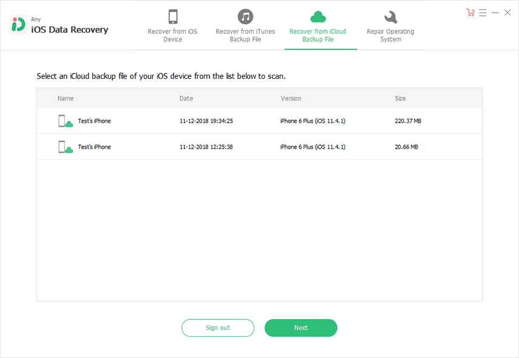Click the phone icon for iOS Device recovery

(x=173, y=16)
